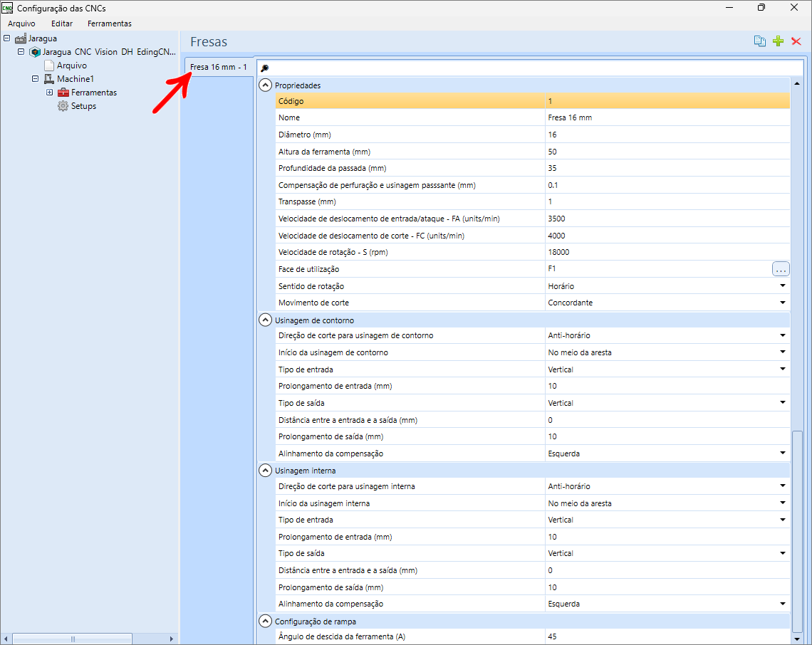
Task: Click the copy/duplicate tool icon
Action: pyautogui.click(x=760, y=41)
